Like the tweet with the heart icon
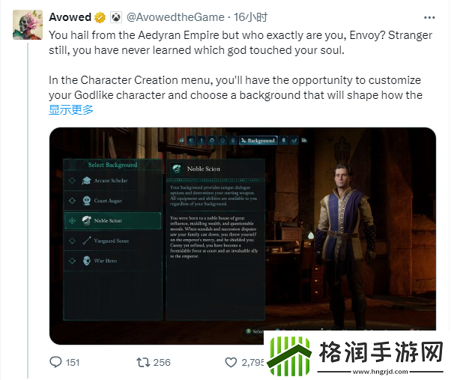 pyautogui.click(x=231, y=362)
